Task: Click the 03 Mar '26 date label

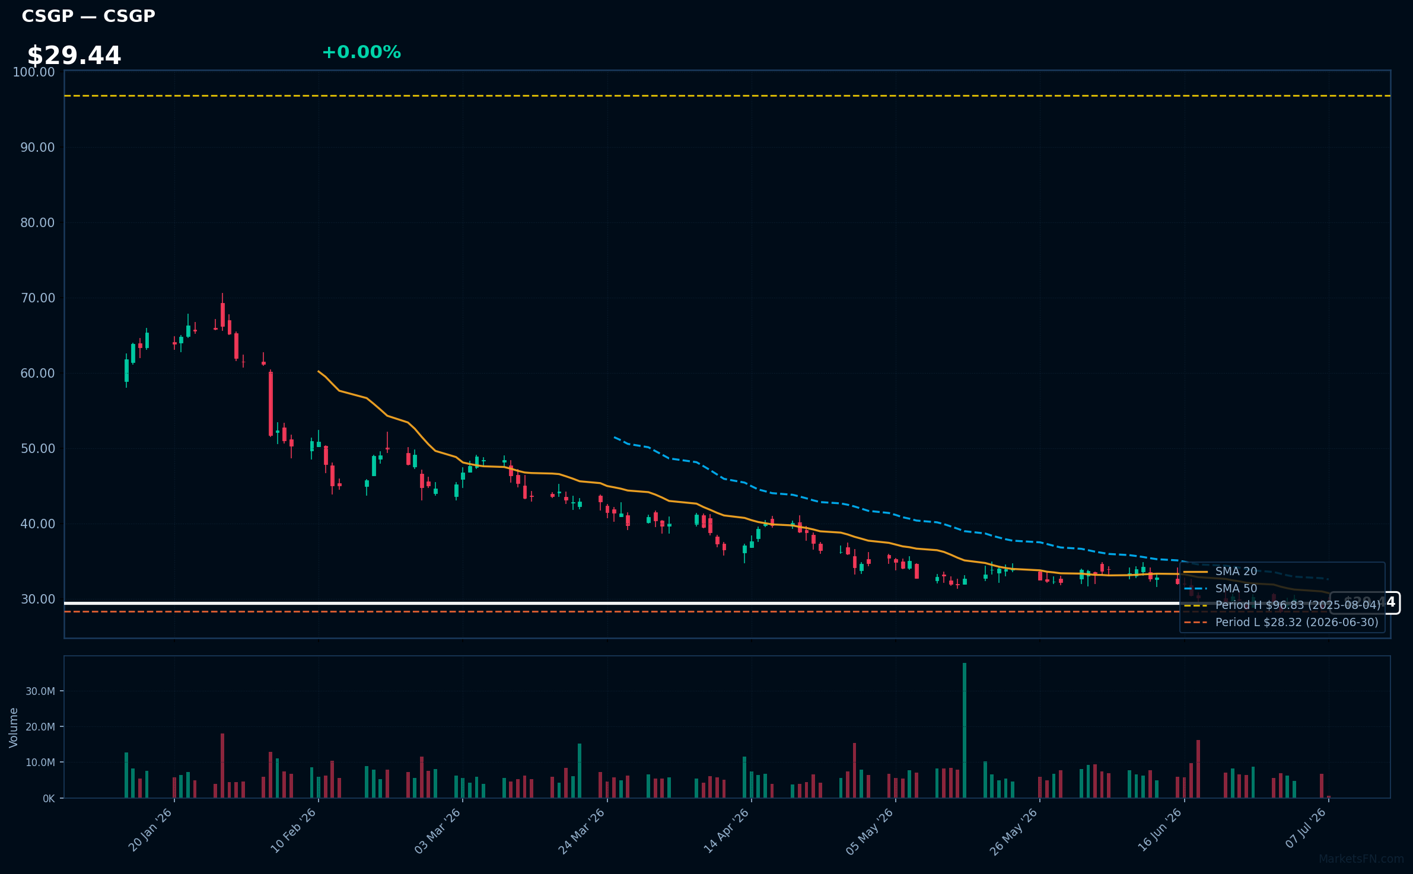Action: [x=438, y=830]
